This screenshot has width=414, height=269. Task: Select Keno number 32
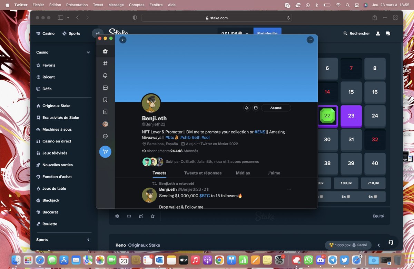pos(375,140)
